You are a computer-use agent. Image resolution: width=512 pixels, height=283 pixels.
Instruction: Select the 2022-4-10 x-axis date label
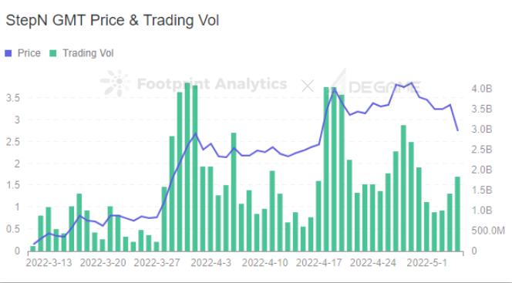265,263
